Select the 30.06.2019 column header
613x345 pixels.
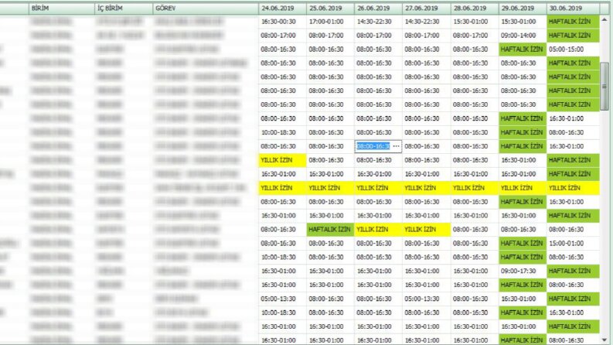tap(573, 9)
